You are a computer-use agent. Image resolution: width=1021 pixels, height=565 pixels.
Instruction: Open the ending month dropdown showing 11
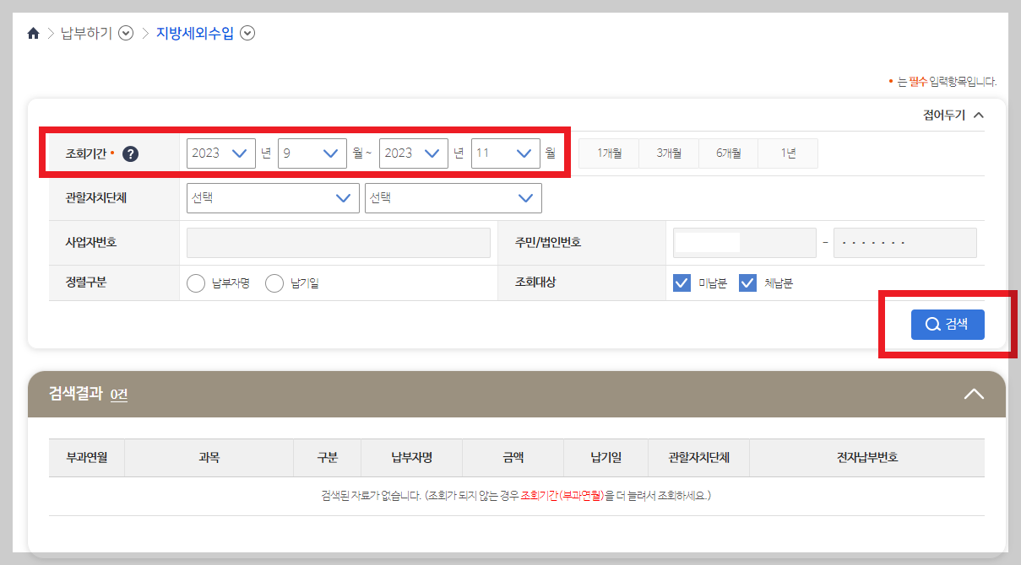(506, 153)
